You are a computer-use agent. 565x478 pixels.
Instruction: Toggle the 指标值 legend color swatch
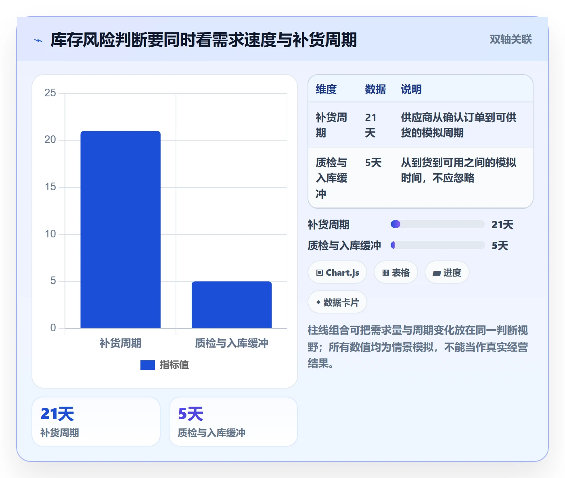tap(147, 365)
